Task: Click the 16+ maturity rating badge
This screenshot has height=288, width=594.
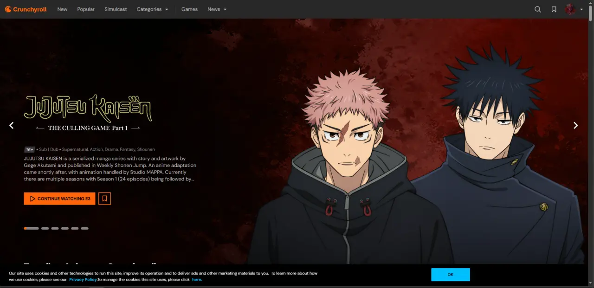Action: pyautogui.click(x=30, y=149)
